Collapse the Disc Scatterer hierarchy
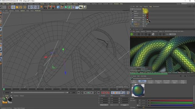Viewport: 195px width, 109px height. tap(131, 9)
